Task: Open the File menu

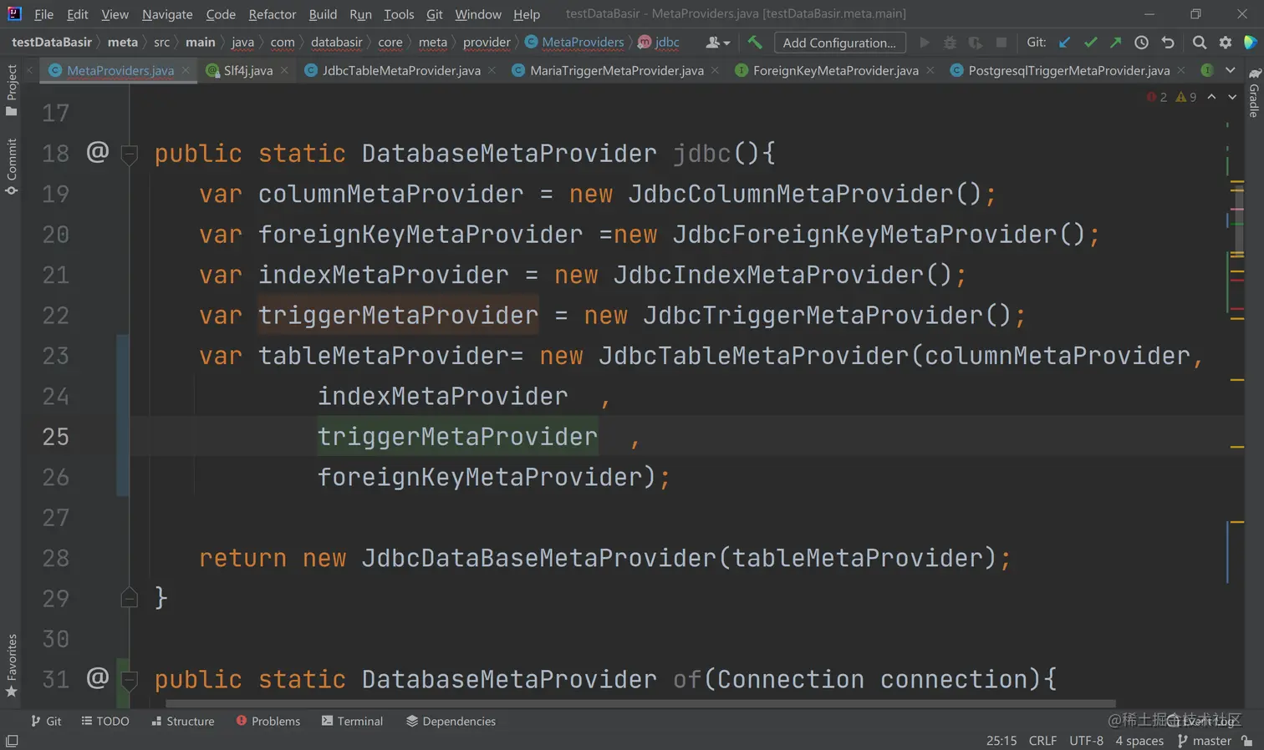Action: [43, 14]
